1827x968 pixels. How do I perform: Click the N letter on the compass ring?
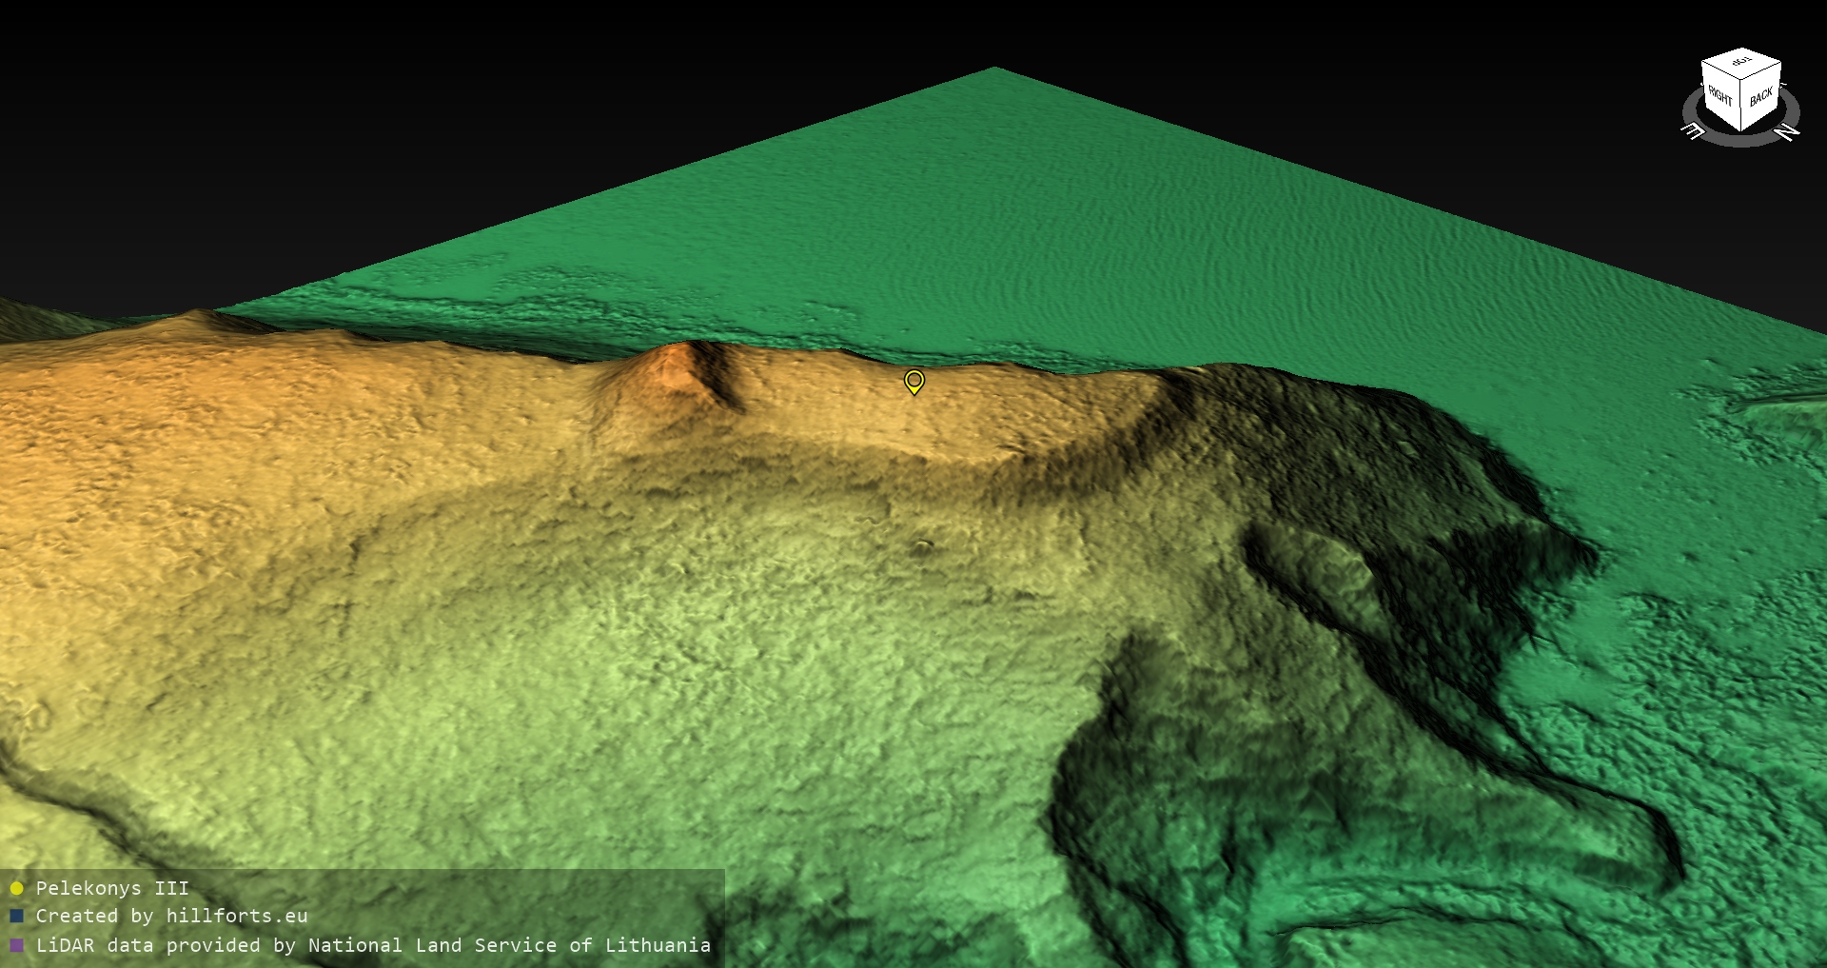(x=1788, y=132)
